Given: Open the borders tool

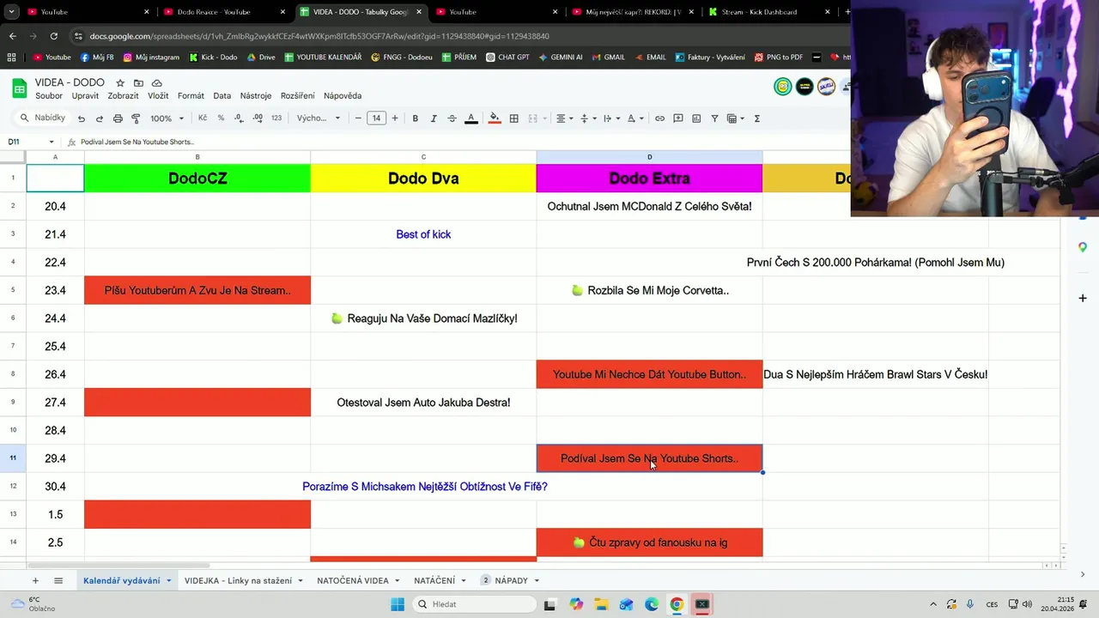Looking at the screenshot, I should tap(514, 118).
